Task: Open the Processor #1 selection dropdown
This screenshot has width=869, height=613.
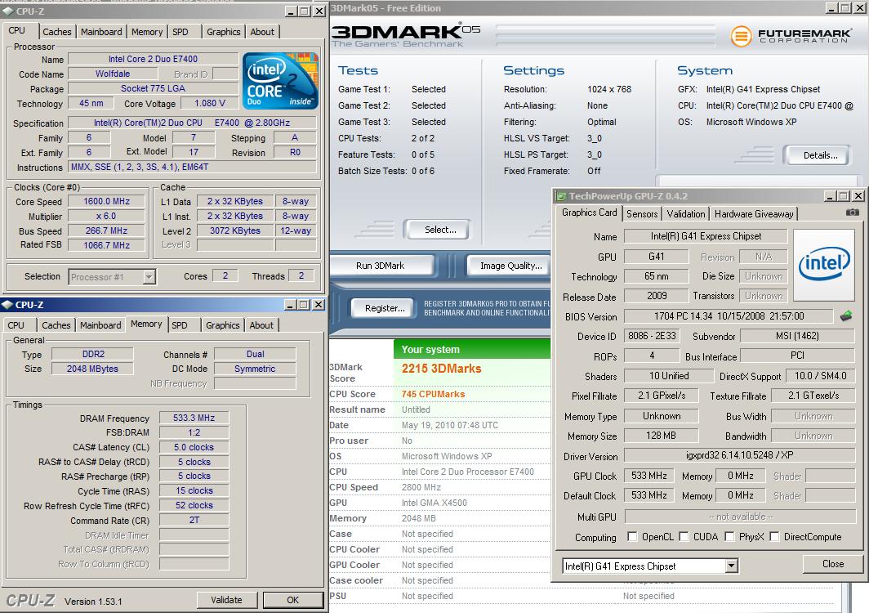Action: (x=149, y=277)
